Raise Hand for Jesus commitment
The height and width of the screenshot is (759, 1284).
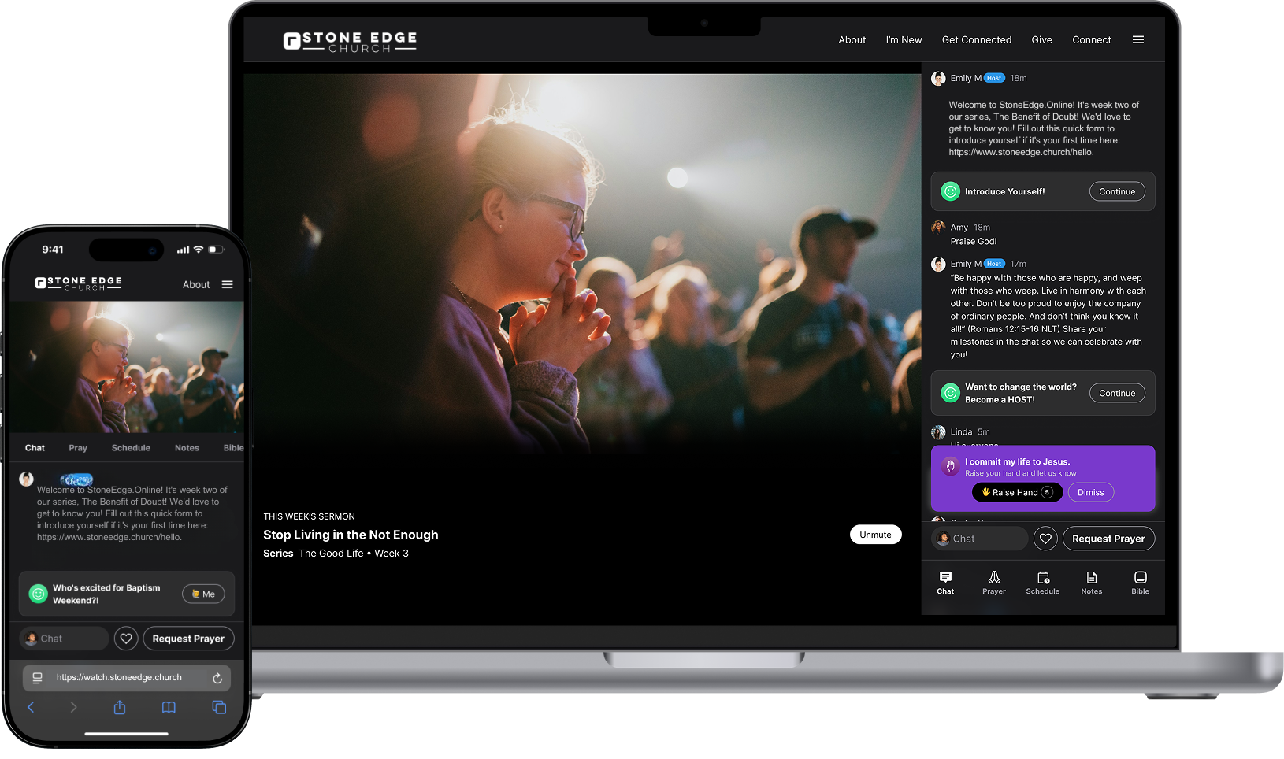click(1017, 492)
